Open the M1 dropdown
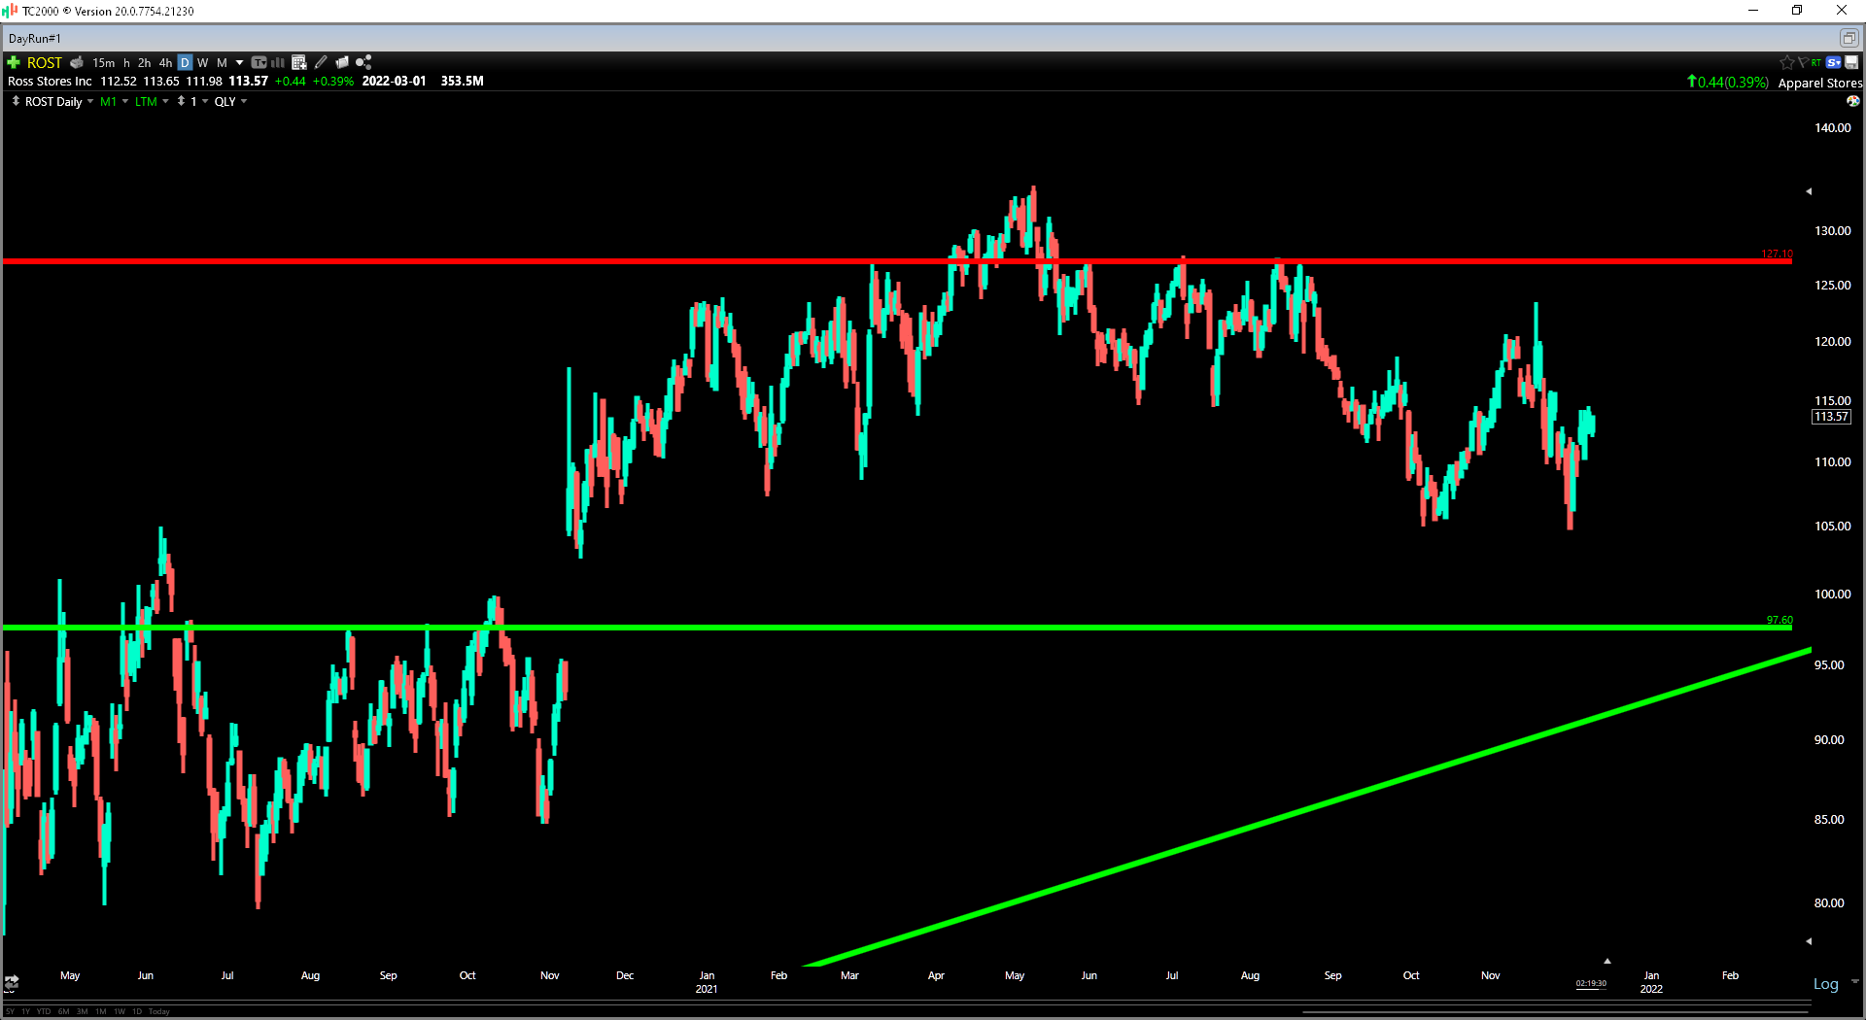This screenshot has width=1866, height=1020. click(113, 101)
